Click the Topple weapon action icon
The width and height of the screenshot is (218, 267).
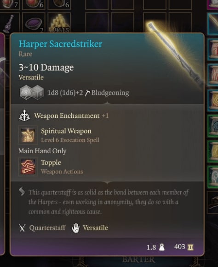[28, 167]
